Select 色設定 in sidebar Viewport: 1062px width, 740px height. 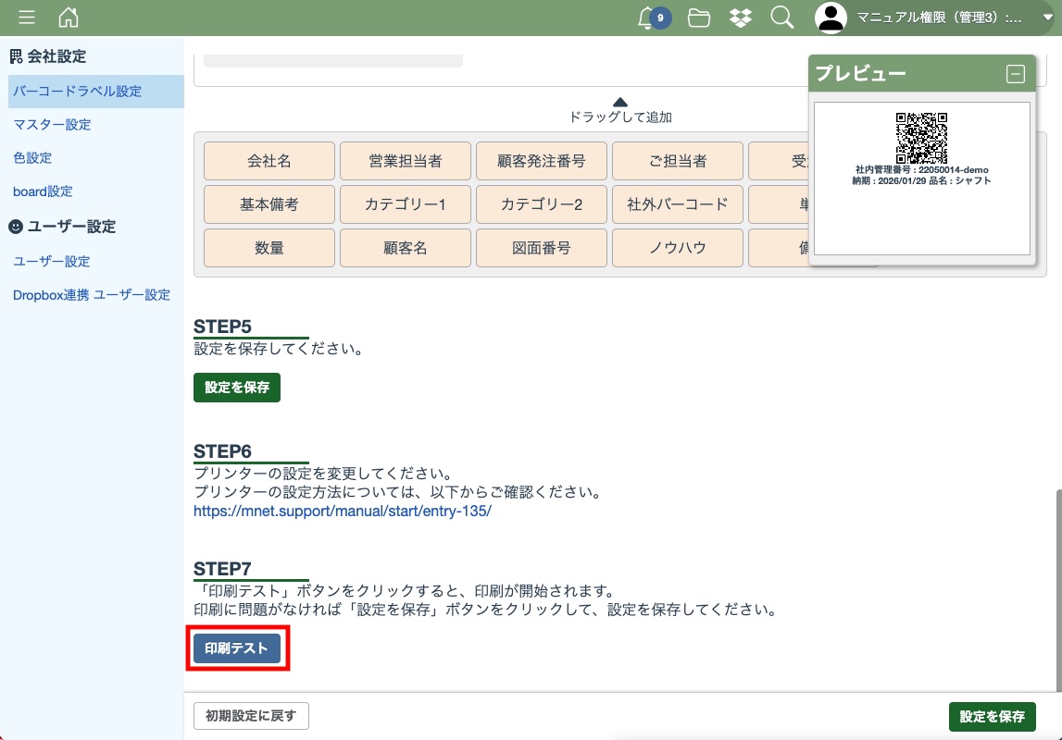tap(32, 158)
